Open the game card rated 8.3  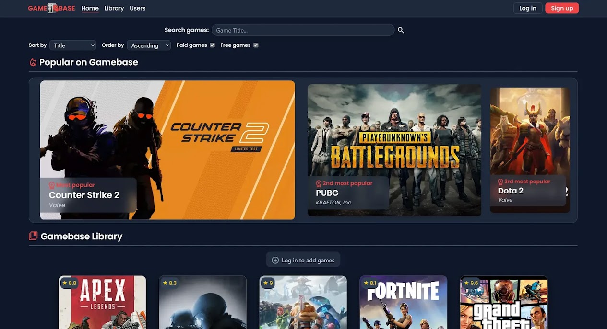202,302
